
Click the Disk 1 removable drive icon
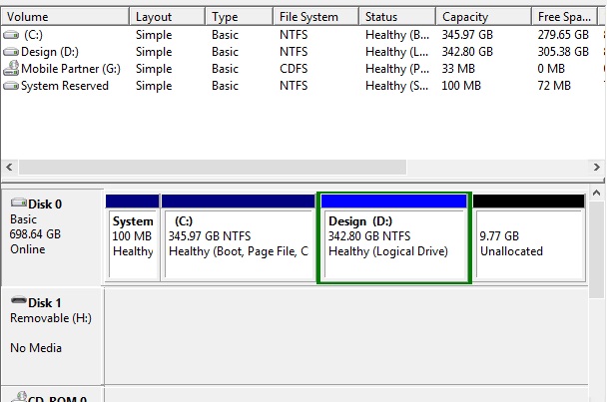[19, 300]
